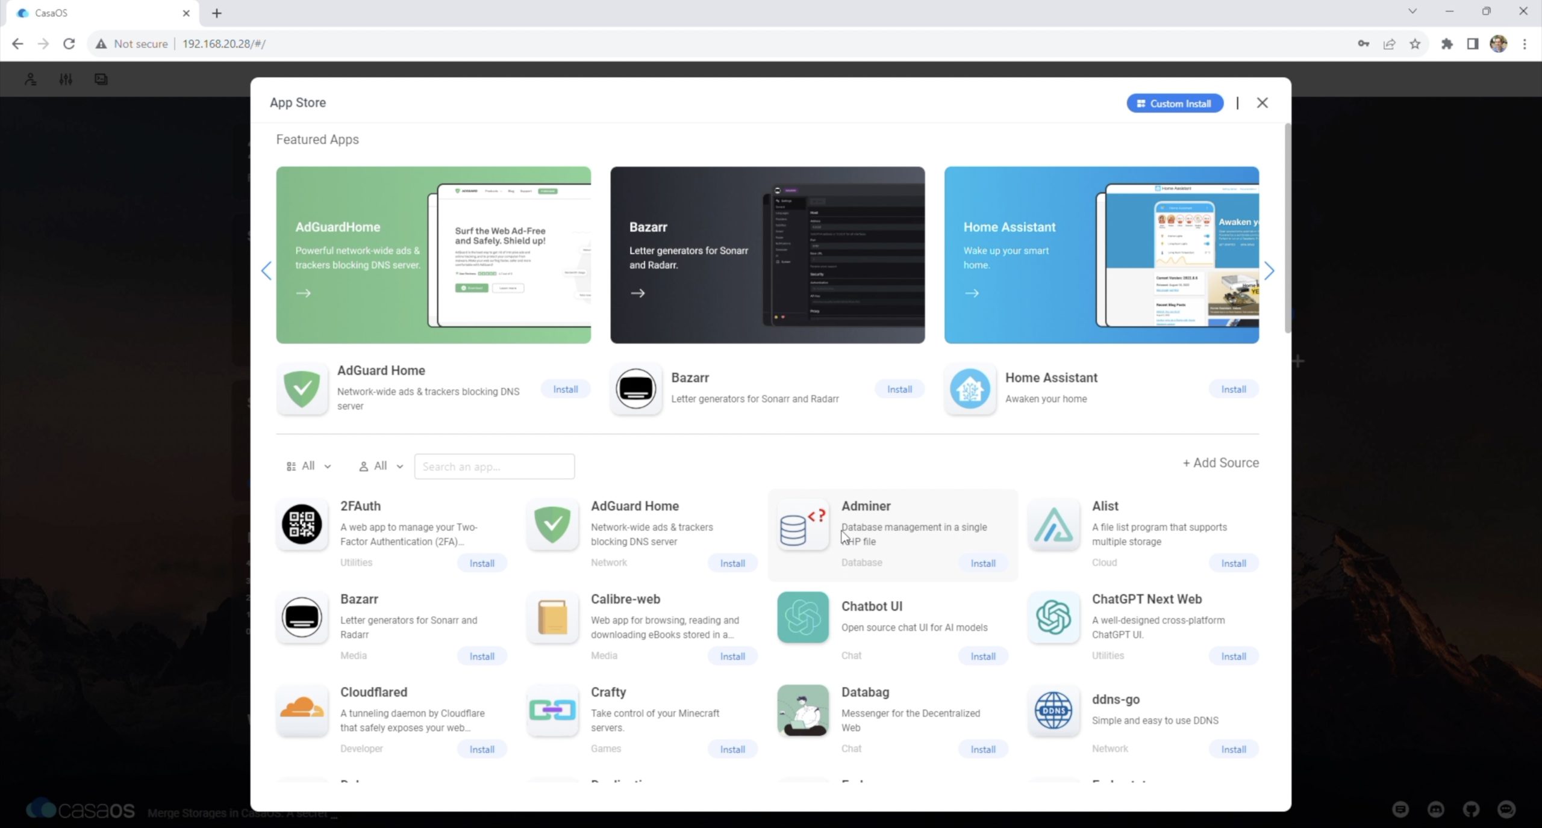
Task: Close the App Store dialog
Action: click(1262, 103)
